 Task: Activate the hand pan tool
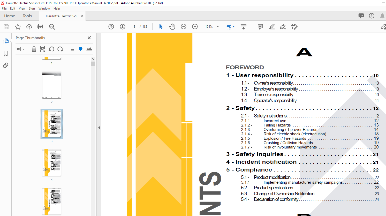click(172, 27)
